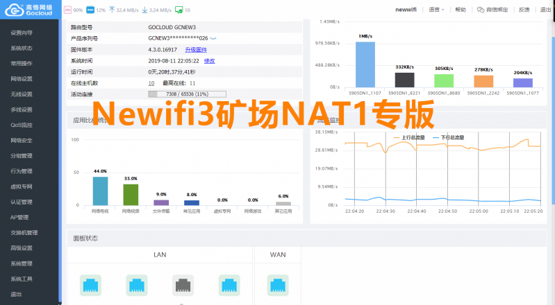
Task: Open 交换机管理 in the sidebar
Action: [24, 232]
